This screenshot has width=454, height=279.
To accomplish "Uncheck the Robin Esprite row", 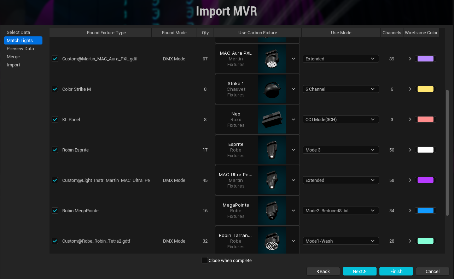I will pyautogui.click(x=55, y=150).
